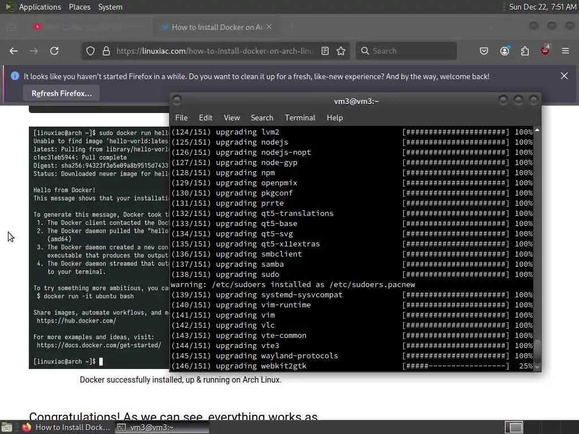Focus the Firefox Search box
Screen dimensions: 579x434
point(406,51)
